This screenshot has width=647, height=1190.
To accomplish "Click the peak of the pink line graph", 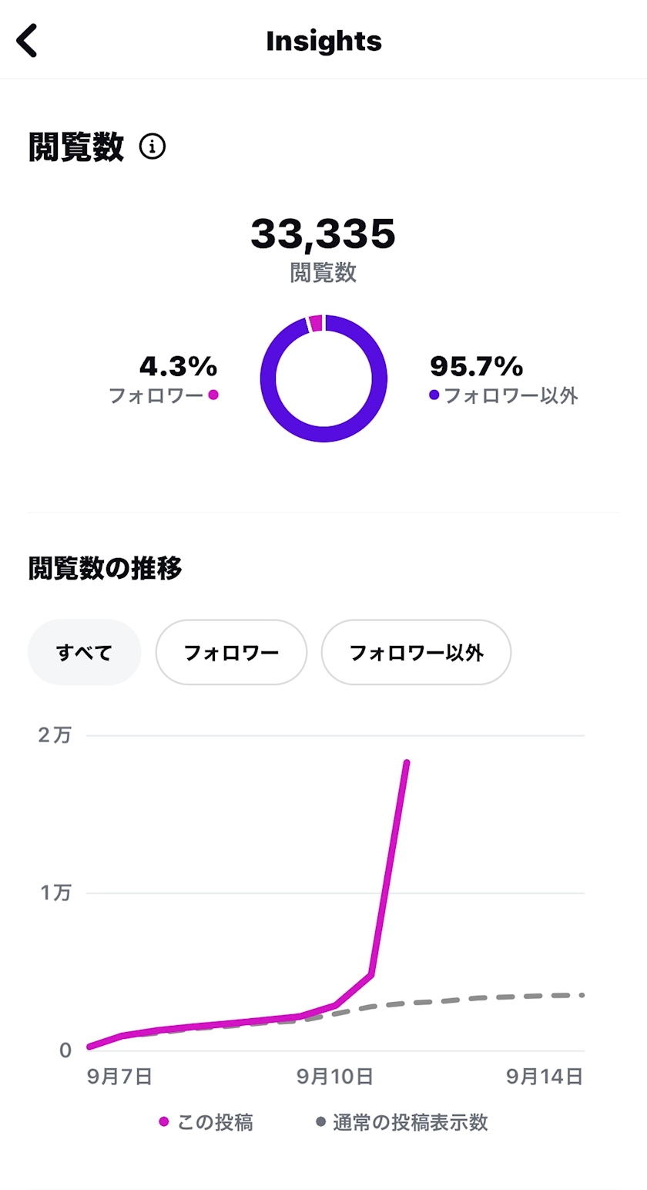I will [x=406, y=763].
